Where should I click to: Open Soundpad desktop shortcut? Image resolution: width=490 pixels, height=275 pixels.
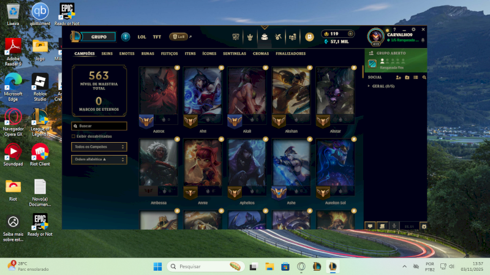pyautogui.click(x=13, y=155)
